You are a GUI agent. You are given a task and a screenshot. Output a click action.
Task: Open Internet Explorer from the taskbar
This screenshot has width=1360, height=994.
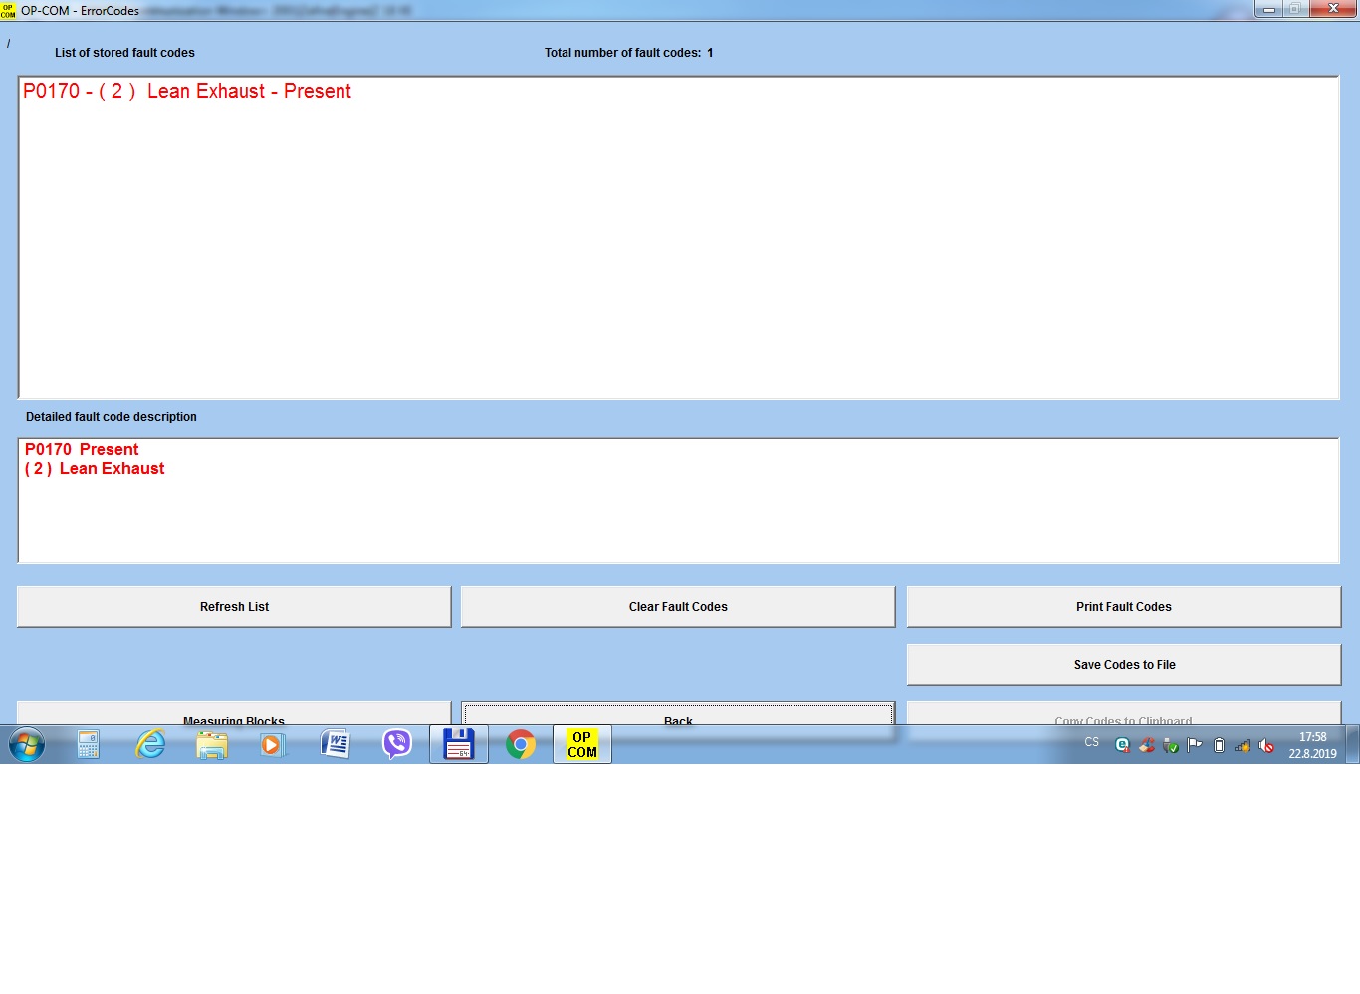[x=150, y=744]
